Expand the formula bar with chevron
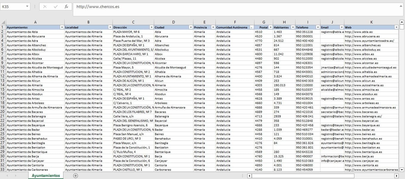Image resolution: width=405 pixels, height=179 pixels. tap(401, 6)
